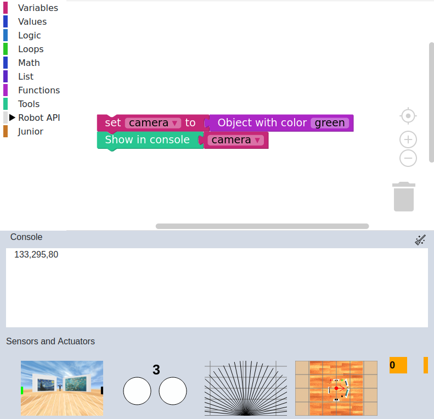Viewport: 434px width, 419px height.
Task: Open the Functions category
Action: (39, 90)
